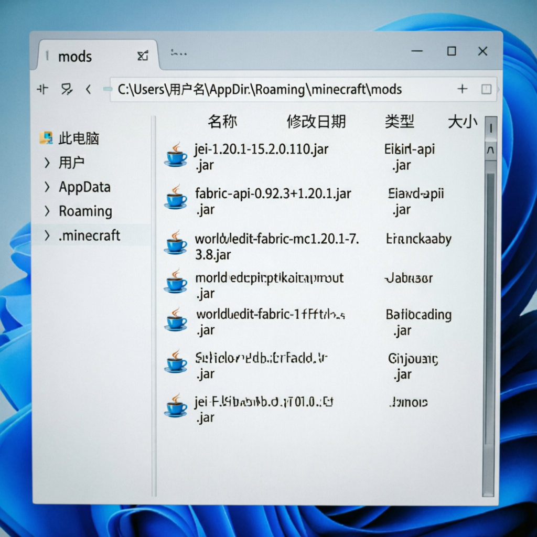Click the Java icon beside fabric-api-0.92.3+1.20.1.jar
Image resolution: width=537 pixels, height=537 pixels.
pos(176,197)
